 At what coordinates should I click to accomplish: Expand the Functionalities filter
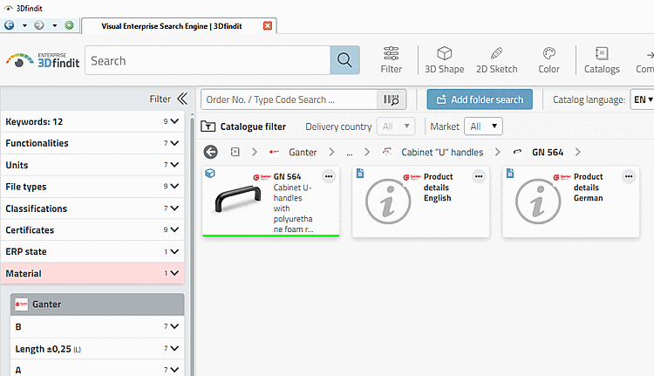(x=92, y=143)
